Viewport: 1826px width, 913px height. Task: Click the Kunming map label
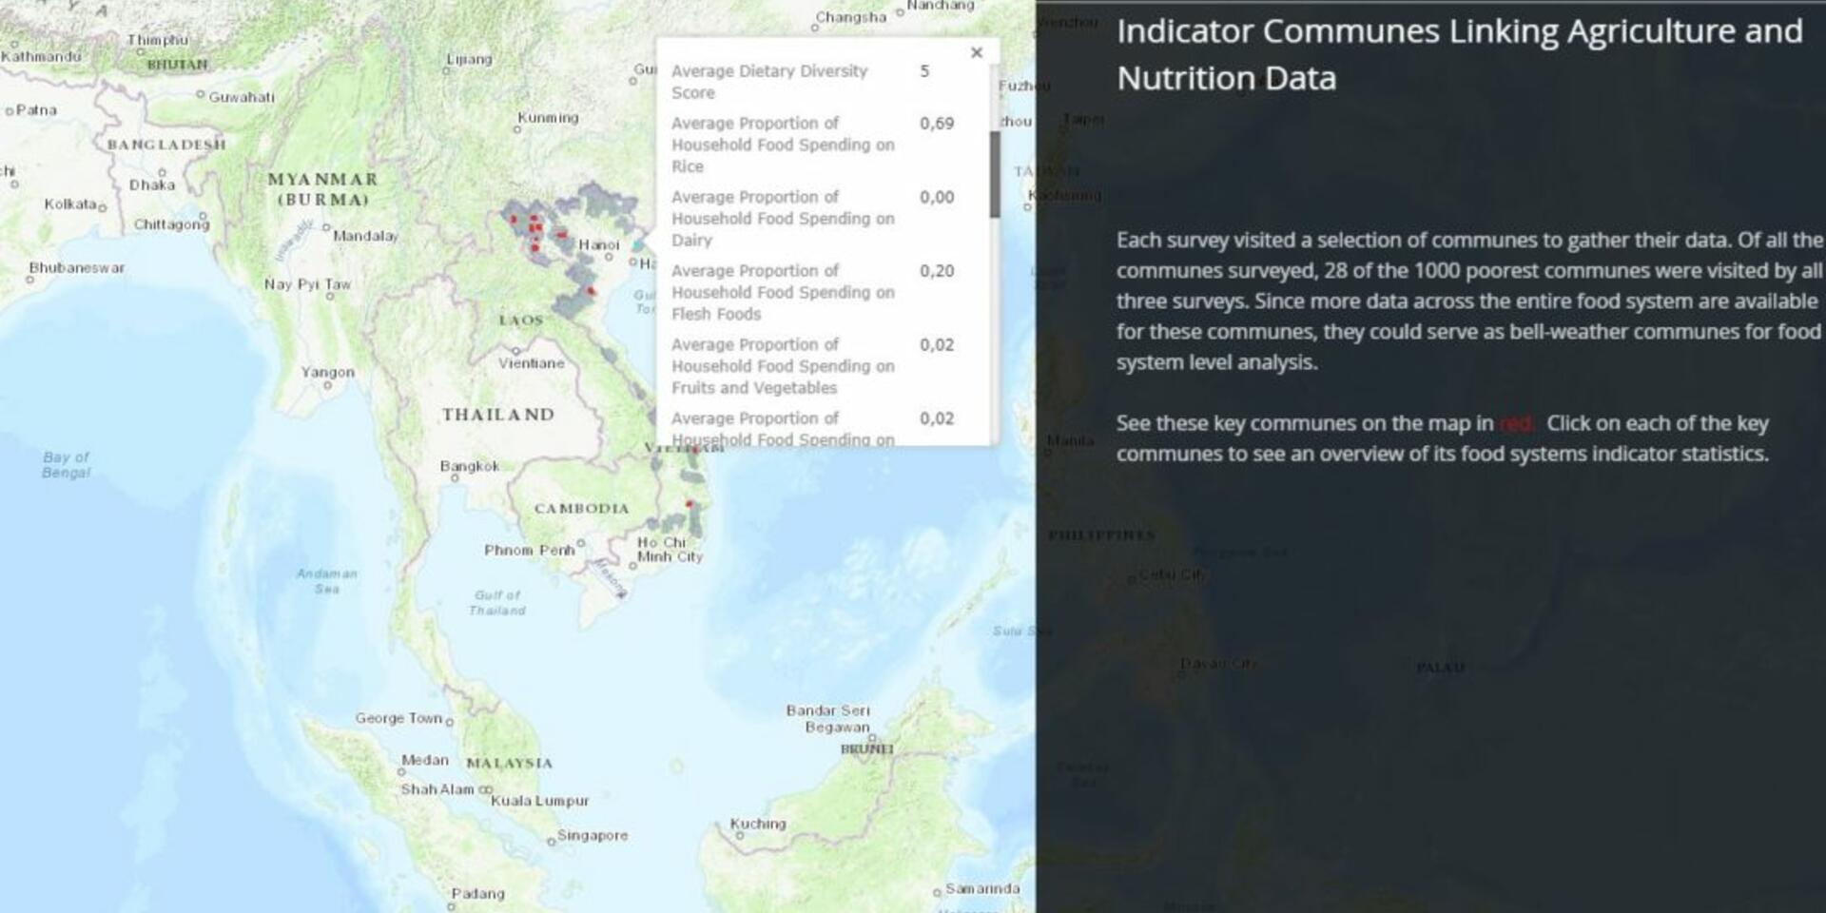(548, 118)
